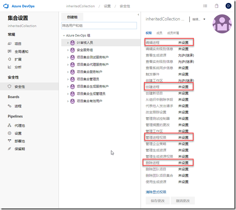Click the 保留期 icon
The width and height of the screenshot is (236, 210).
click(9, 149)
